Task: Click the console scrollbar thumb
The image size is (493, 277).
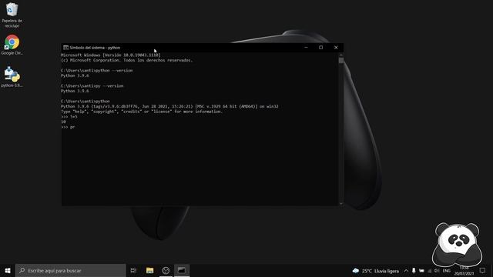Action: 341,61
